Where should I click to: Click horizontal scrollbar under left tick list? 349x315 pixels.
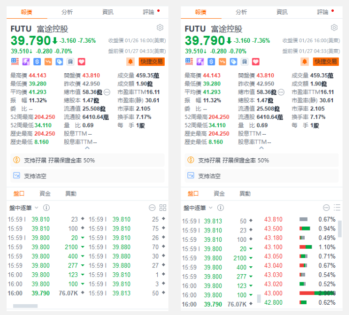coord(25,306)
